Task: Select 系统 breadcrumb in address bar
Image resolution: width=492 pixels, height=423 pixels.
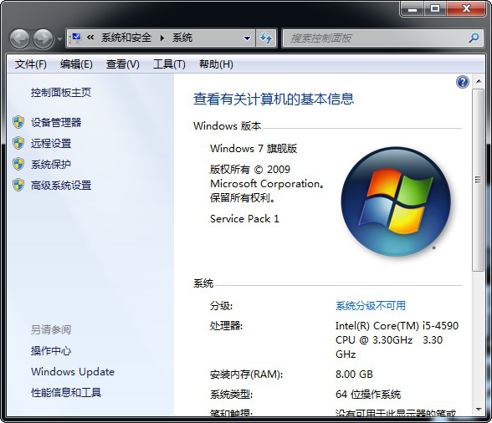Action: (x=182, y=38)
